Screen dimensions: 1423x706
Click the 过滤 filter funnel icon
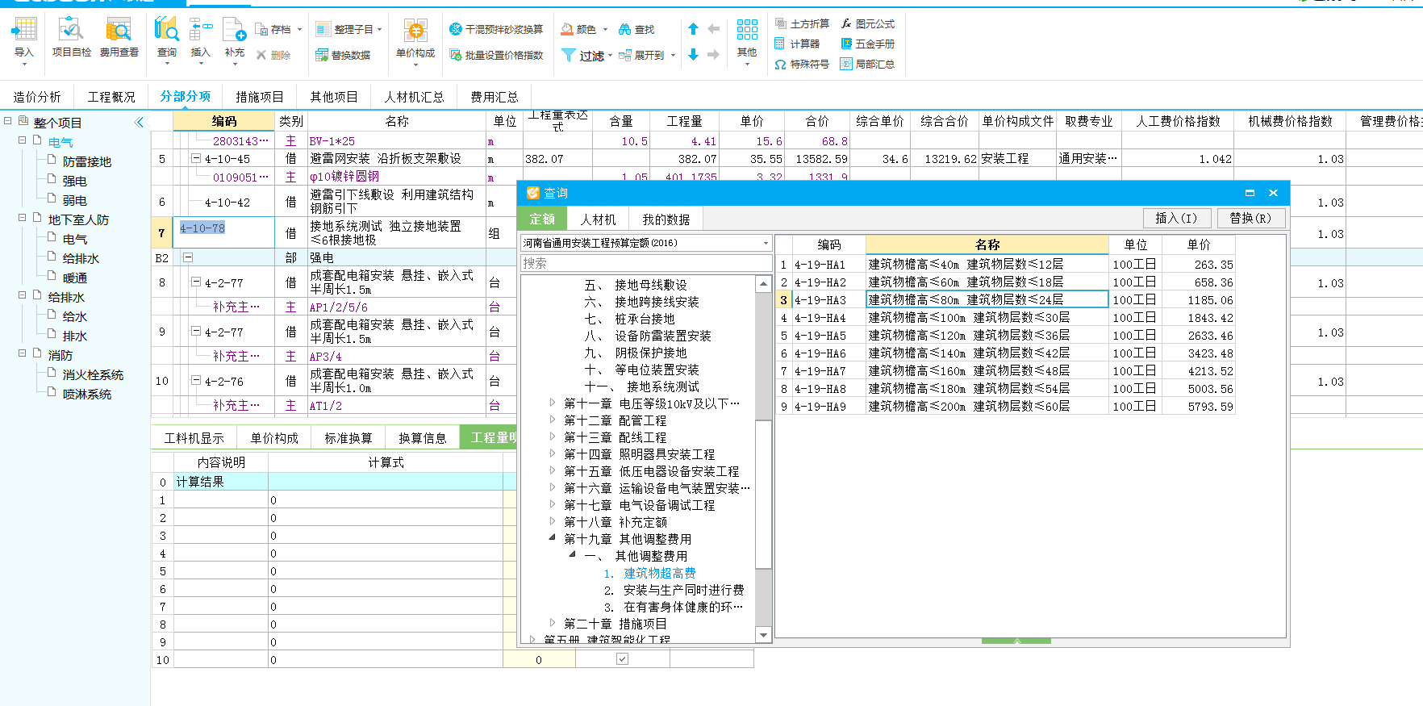[x=568, y=55]
